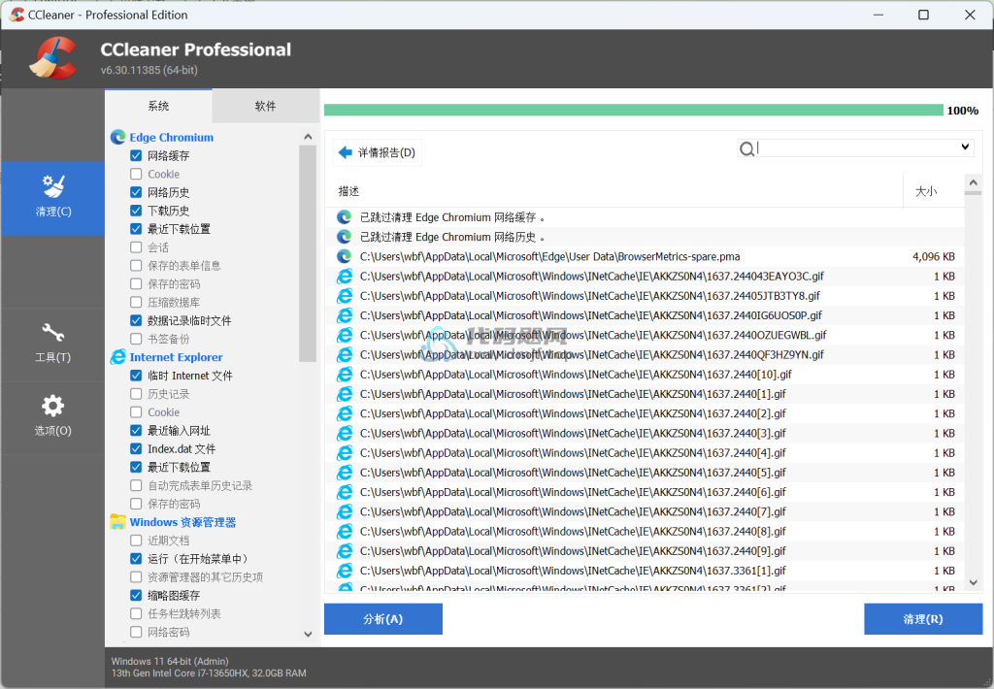
Task: Check the Edge Chromium Cookie checkbox
Action: click(x=136, y=174)
